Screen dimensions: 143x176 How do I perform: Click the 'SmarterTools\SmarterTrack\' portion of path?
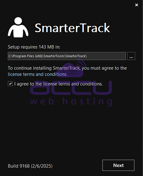[x=65, y=56]
